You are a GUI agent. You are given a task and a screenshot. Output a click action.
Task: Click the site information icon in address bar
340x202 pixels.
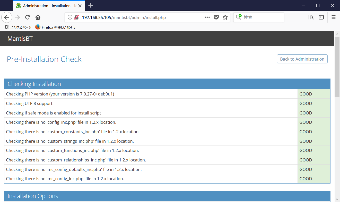70,18
